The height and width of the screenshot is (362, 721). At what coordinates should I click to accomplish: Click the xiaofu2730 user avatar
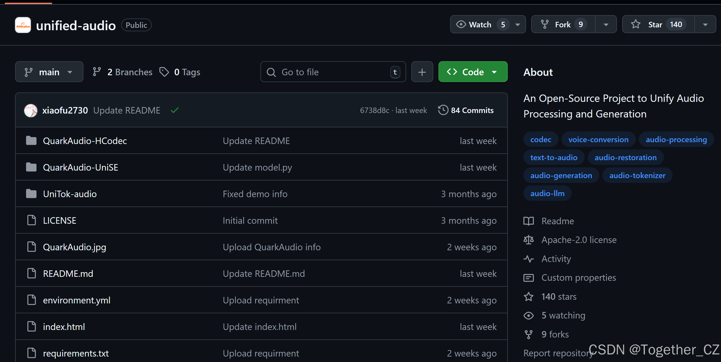(31, 110)
